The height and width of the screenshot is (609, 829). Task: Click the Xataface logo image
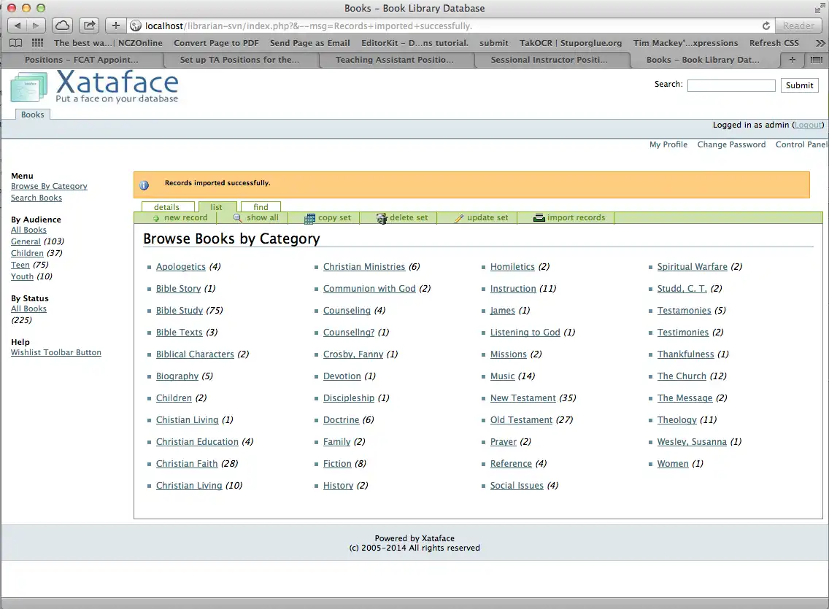coord(95,87)
